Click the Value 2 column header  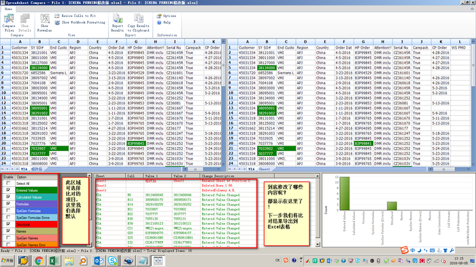click(185, 176)
